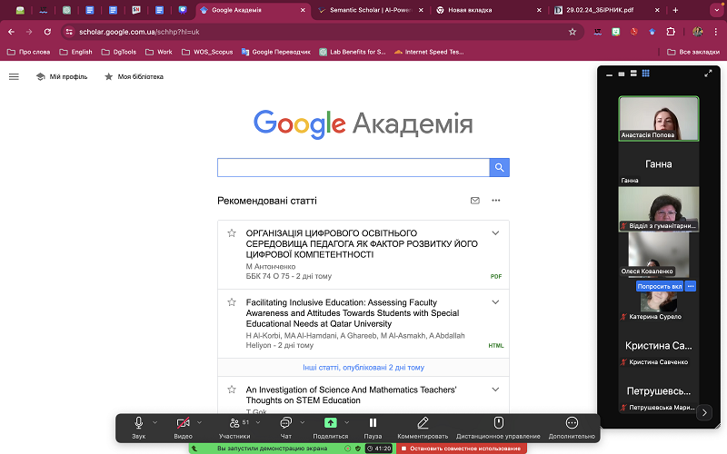The image size is (727, 454).
Task: Click into the Google Scholar search field
Action: point(353,167)
